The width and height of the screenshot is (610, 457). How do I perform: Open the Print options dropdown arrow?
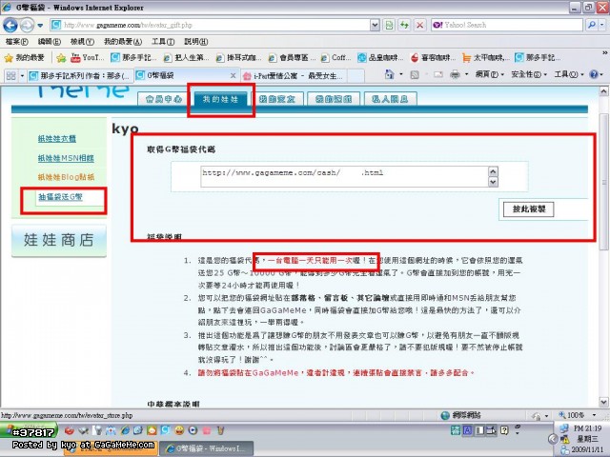(466, 74)
